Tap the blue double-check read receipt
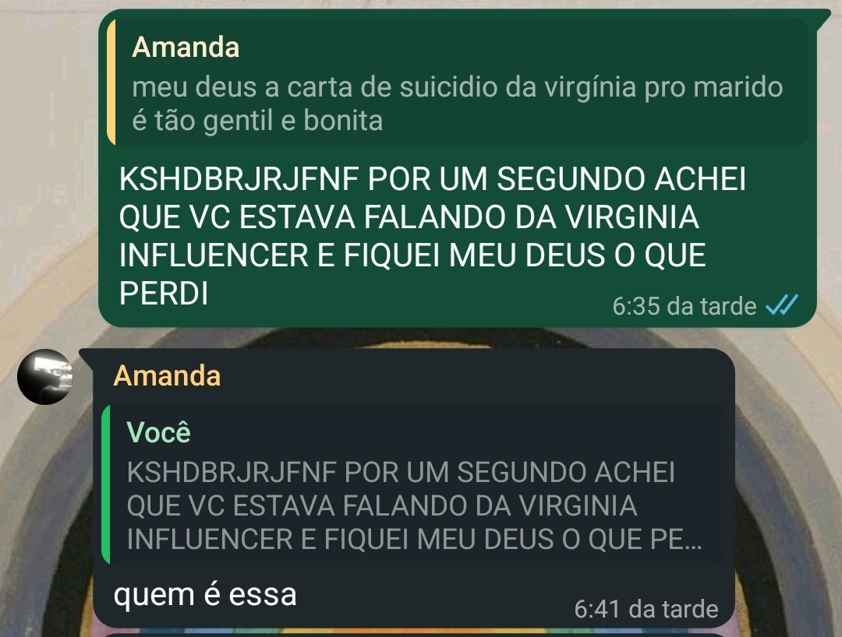The width and height of the screenshot is (842, 637). pyautogui.click(x=781, y=305)
